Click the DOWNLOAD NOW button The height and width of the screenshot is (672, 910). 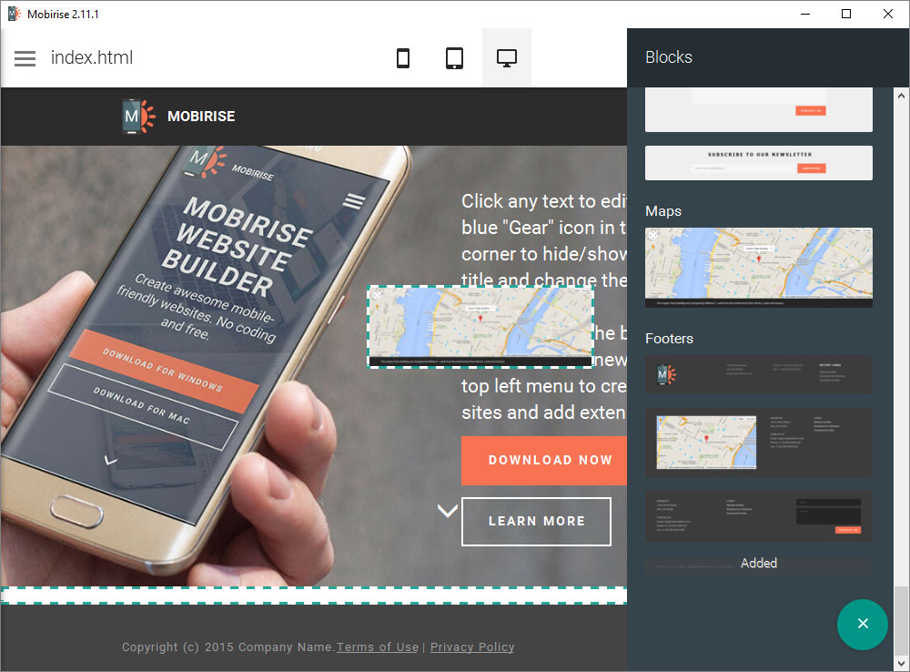544,460
